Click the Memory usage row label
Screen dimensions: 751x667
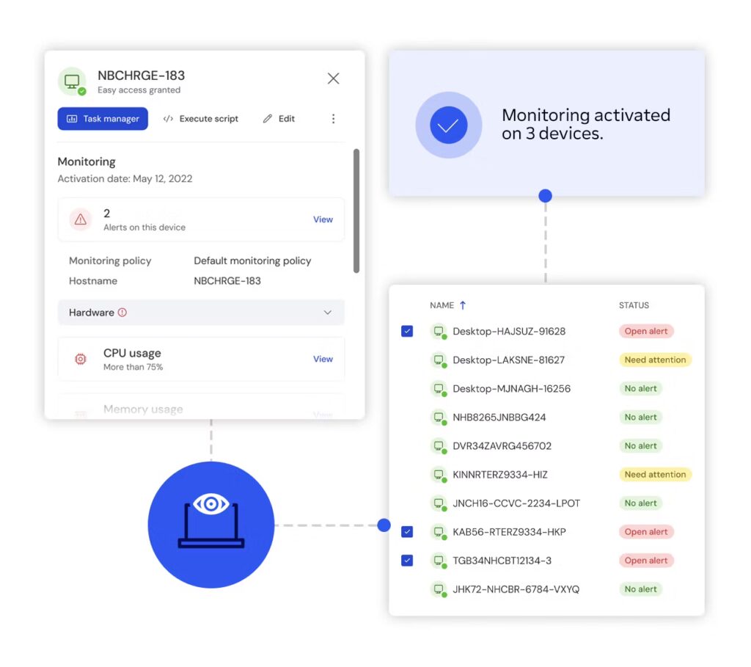[x=143, y=409]
